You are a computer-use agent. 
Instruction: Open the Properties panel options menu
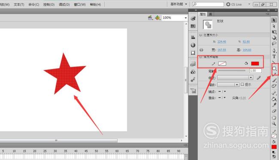267,14
